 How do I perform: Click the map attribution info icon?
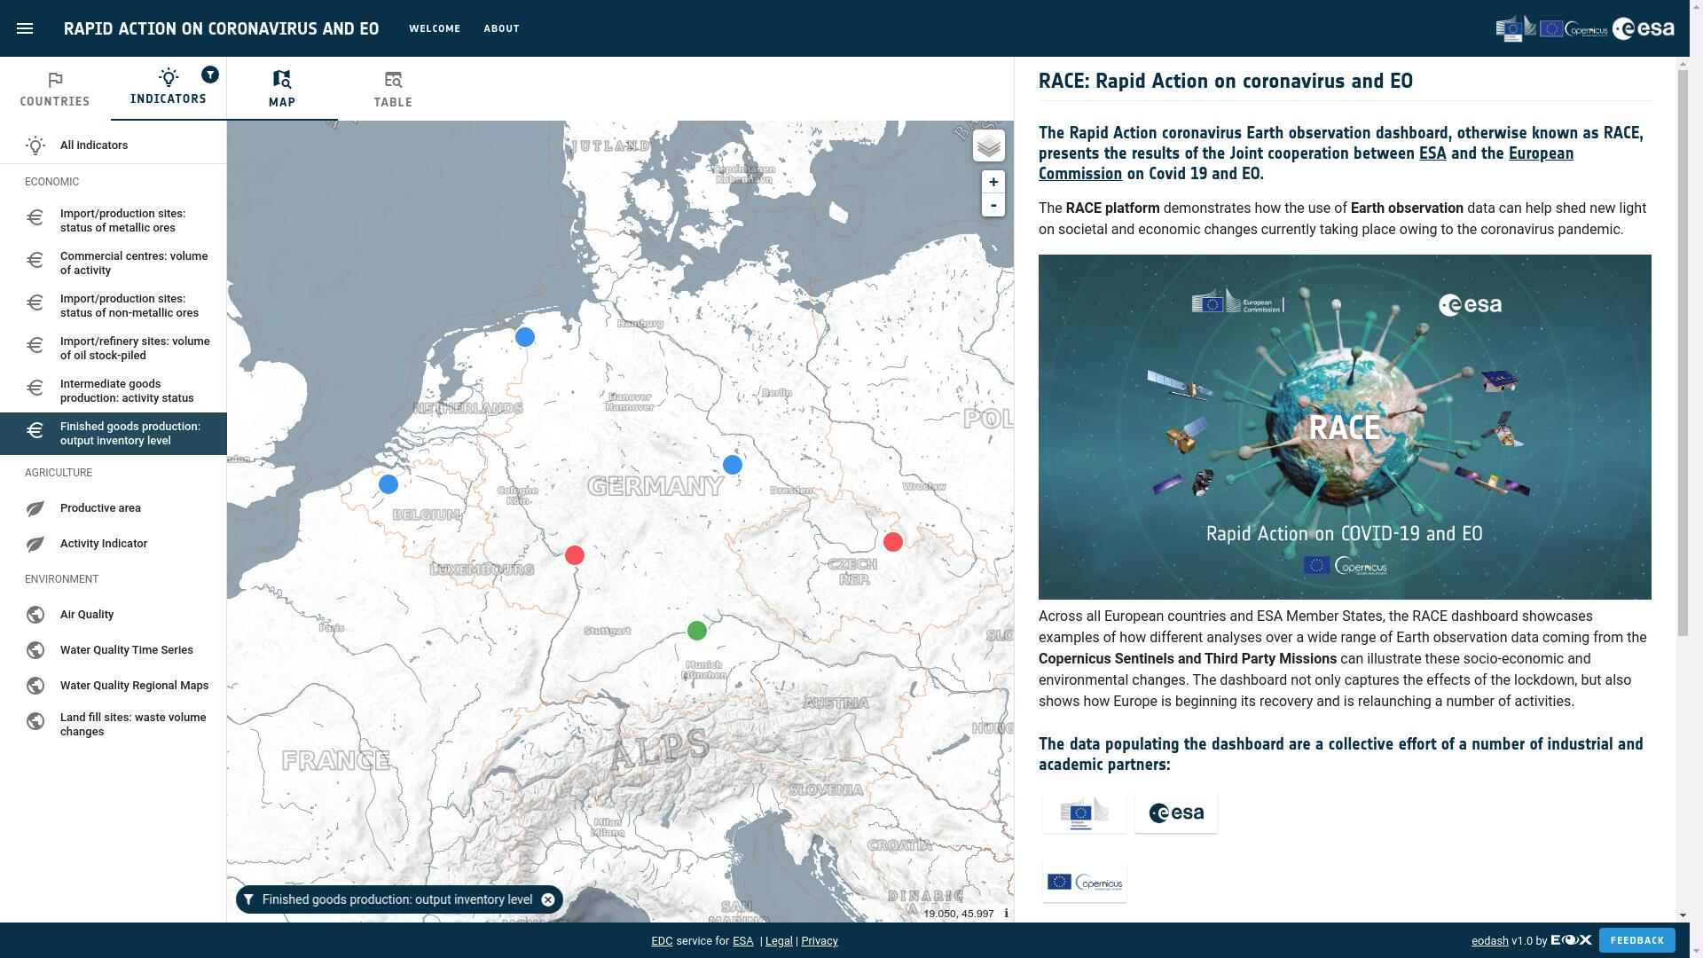point(1006,914)
